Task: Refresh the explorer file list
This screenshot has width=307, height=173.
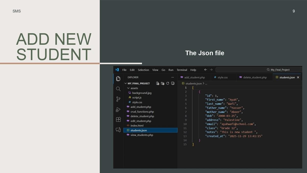Action: pos(168,83)
